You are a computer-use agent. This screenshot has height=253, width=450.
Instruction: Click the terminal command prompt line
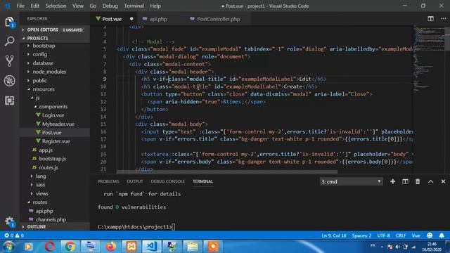(x=136, y=227)
